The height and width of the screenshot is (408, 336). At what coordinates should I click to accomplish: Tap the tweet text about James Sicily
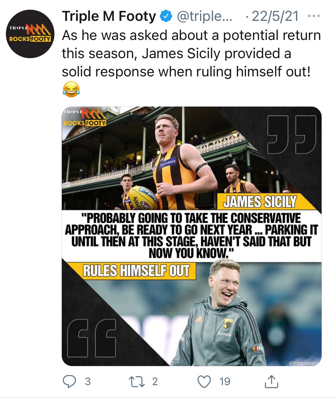[x=191, y=53]
